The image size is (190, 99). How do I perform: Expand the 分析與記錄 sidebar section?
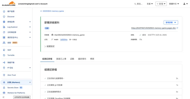(x=30, y=32)
